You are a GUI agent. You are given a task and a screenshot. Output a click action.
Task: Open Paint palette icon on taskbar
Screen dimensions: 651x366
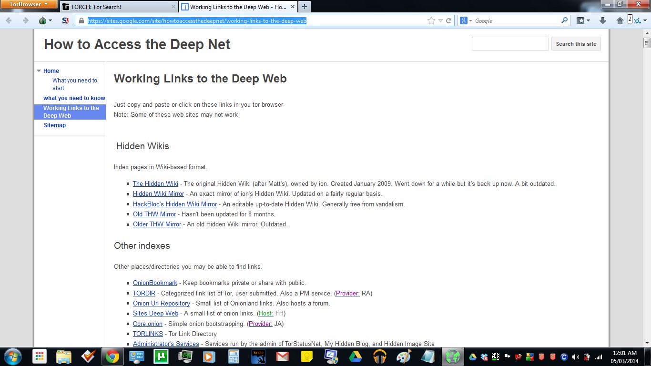click(404, 356)
